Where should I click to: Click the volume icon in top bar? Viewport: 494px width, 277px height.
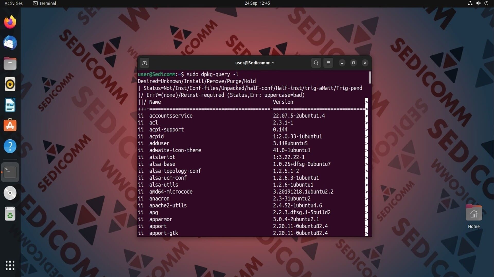pyautogui.click(x=478, y=3)
